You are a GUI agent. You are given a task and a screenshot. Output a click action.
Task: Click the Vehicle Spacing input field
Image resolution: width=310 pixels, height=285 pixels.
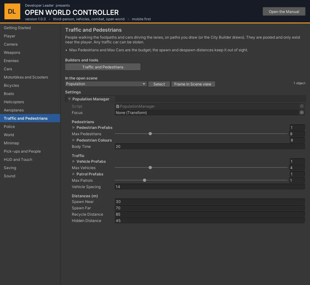click(210, 187)
